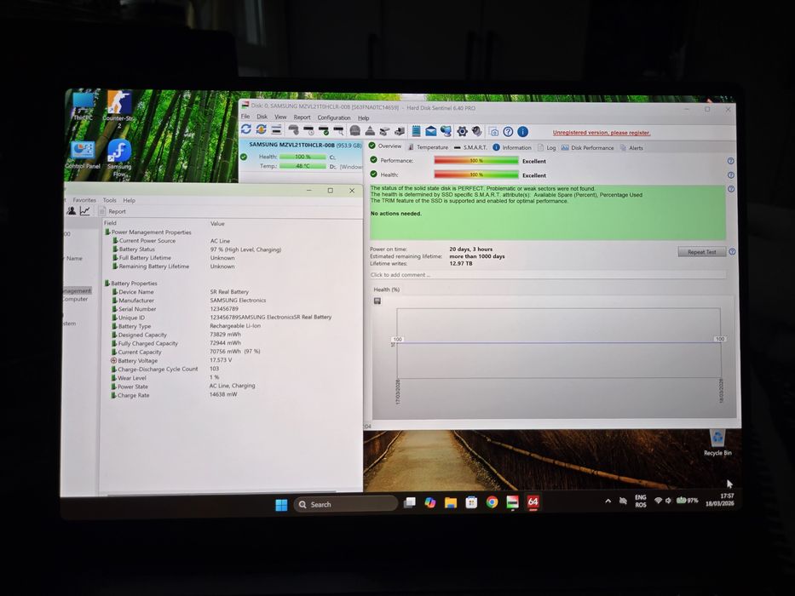This screenshot has width=795, height=596.
Task: Click the Health 100% gradient bar in Overview
Action: click(x=476, y=175)
